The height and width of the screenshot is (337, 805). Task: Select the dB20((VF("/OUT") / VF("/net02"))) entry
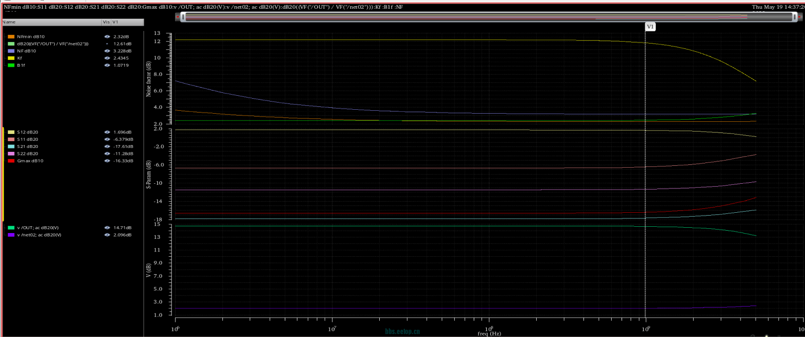(x=53, y=44)
